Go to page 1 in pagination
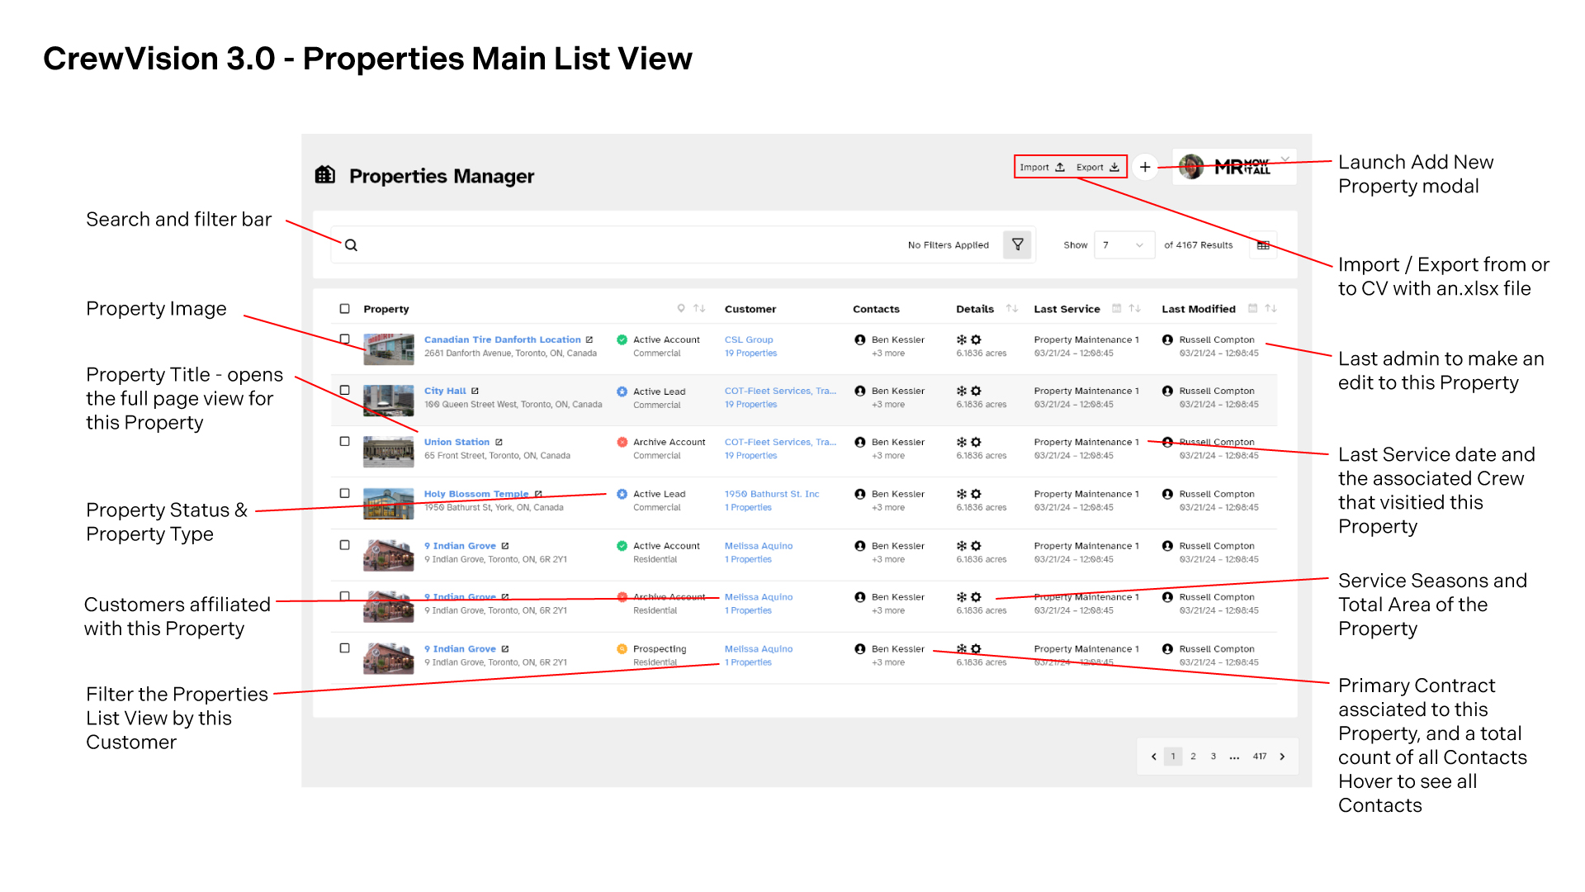Image resolution: width=1585 pixels, height=892 pixels. (1173, 757)
